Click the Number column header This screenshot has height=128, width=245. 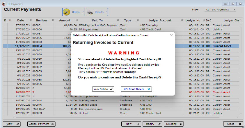[x=42, y=20]
